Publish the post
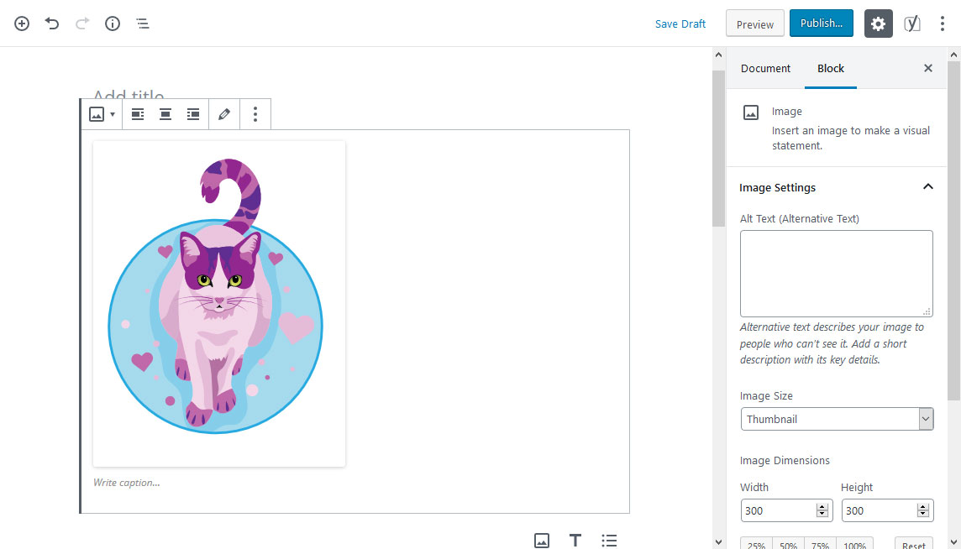The height and width of the screenshot is (549, 961). 821,24
